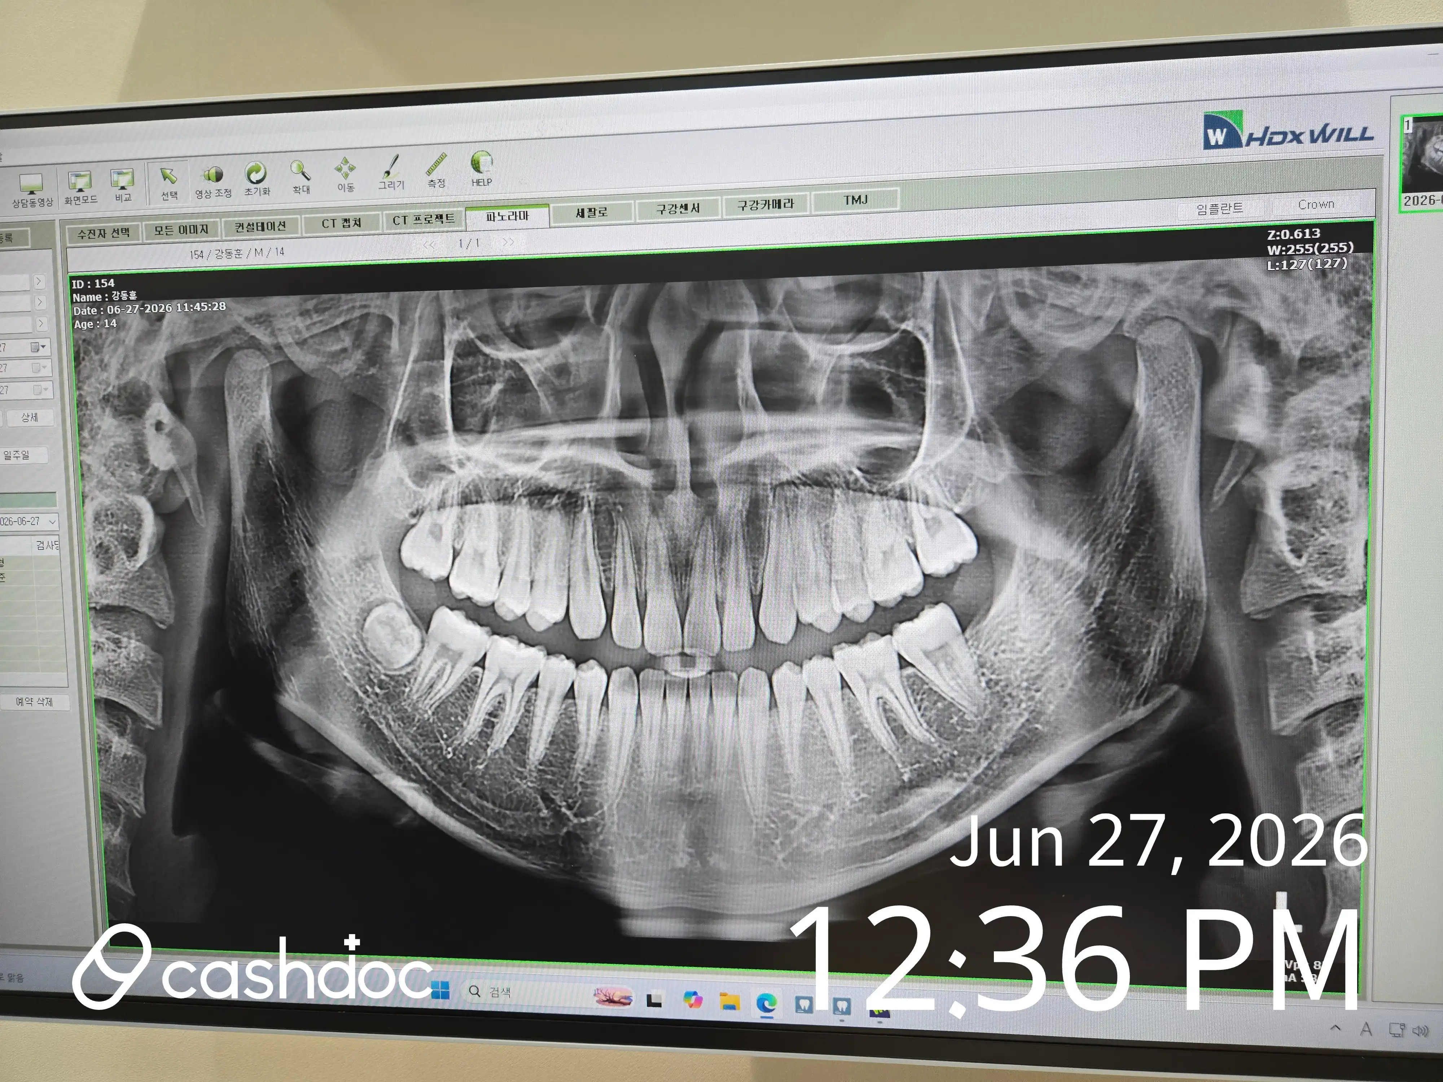
Task: Click the 임플란트 button
Action: pos(1219,208)
